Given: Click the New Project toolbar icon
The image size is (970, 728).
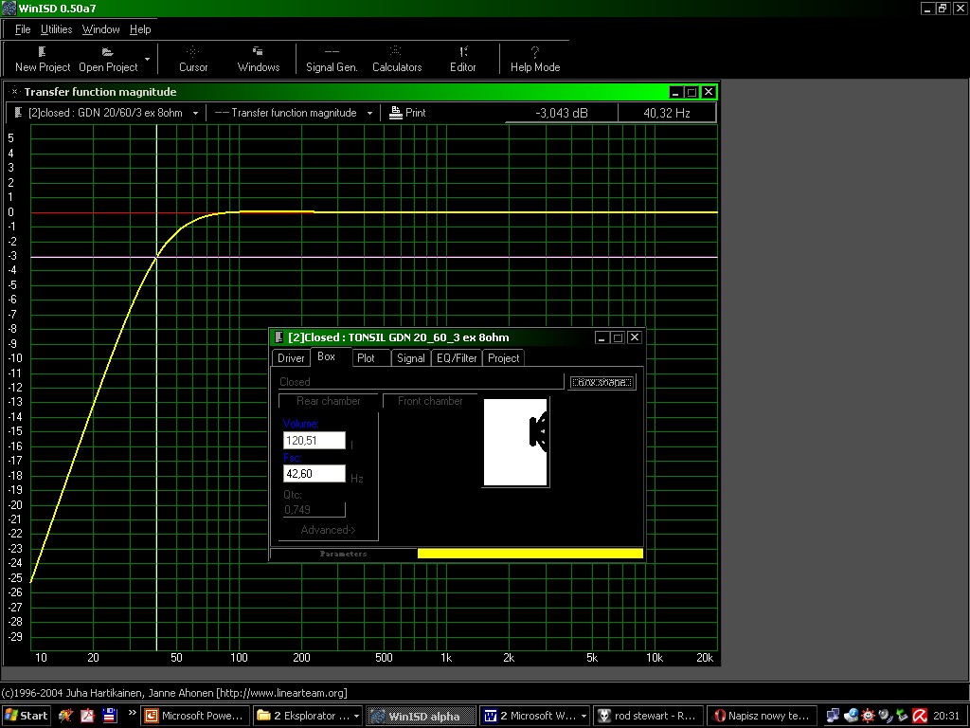Looking at the screenshot, I should (43, 59).
